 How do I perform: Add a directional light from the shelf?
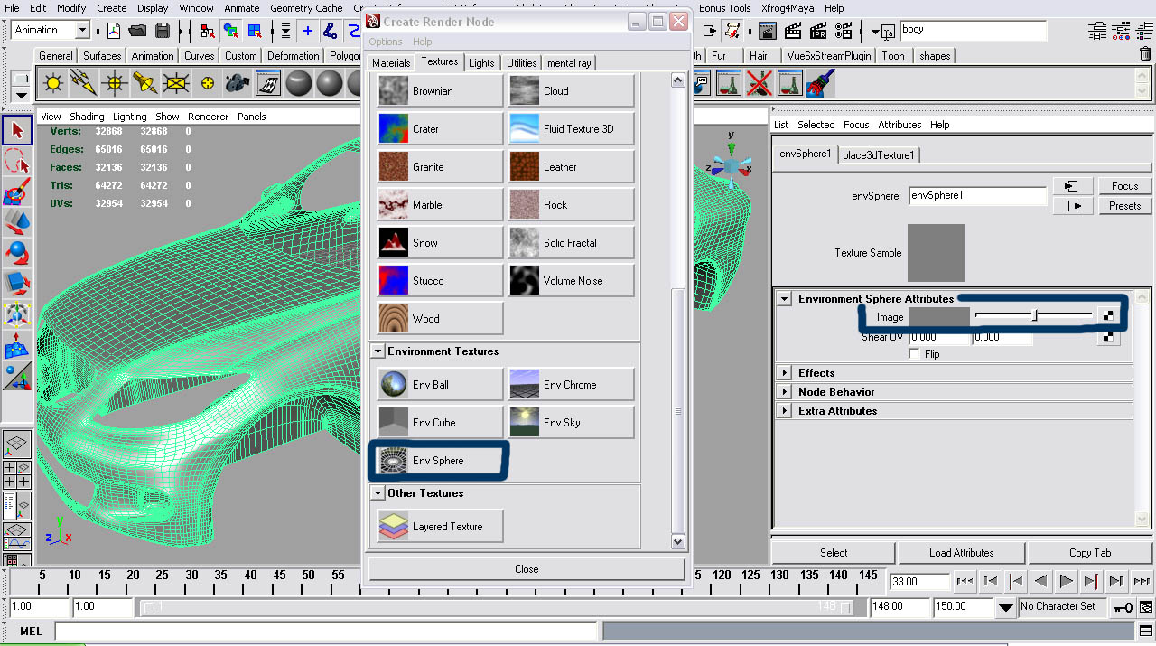click(x=83, y=84)
